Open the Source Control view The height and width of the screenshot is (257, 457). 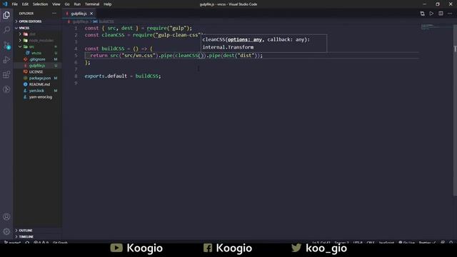(x=6, y=45)
